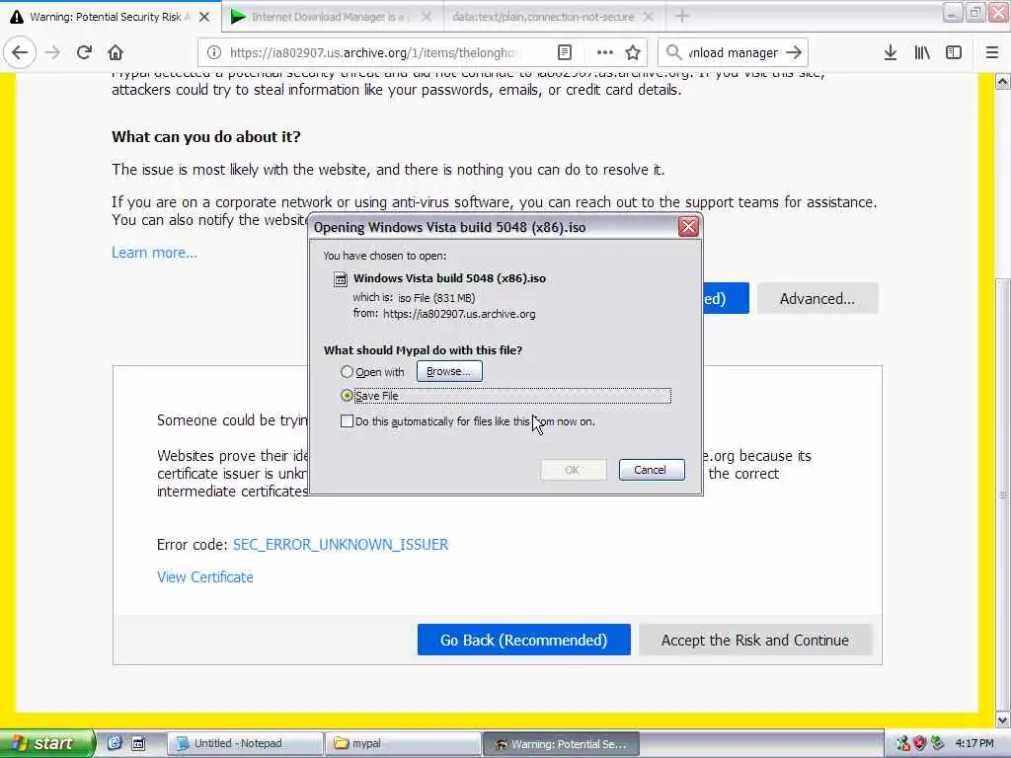Click the iso File (831 MB) text

coord(436,298)
